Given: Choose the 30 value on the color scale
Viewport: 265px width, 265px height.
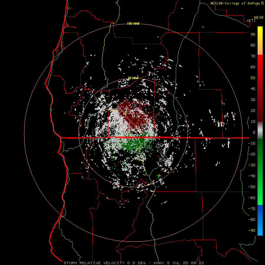Looking at the screenshot, I should pos(253,100).
